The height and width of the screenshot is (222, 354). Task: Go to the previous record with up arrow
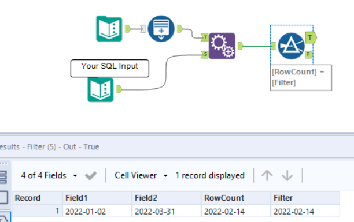(267, 175)
